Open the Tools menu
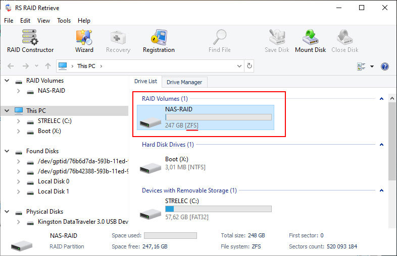397x256 pixels. [64, 21]
